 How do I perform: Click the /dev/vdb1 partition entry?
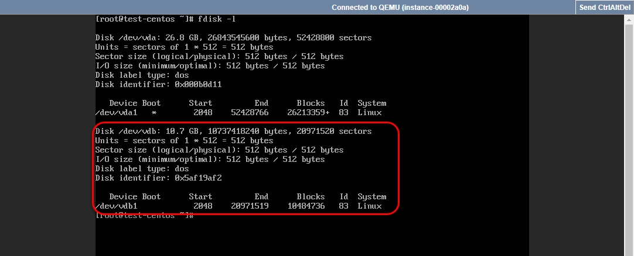[x=238, y=206]
